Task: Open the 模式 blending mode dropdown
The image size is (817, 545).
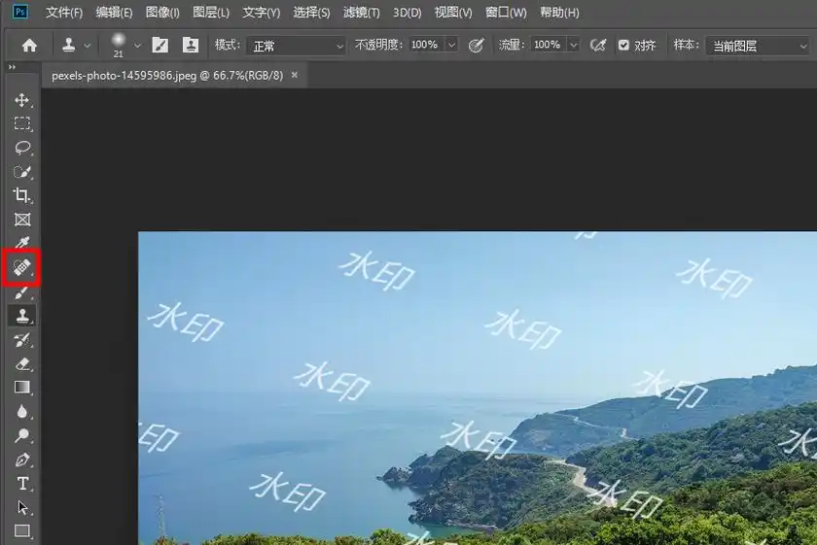Action: 297,46
